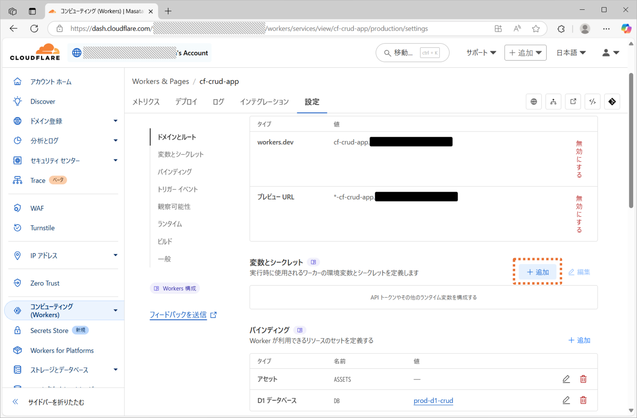Focus the 移動 quick search box
The width and height of the screenshot is (637, 418).
coord(412,53)
